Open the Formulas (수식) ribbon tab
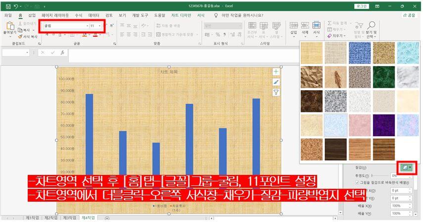The height and width of the screenshot is (222, 423). [79, 15]
